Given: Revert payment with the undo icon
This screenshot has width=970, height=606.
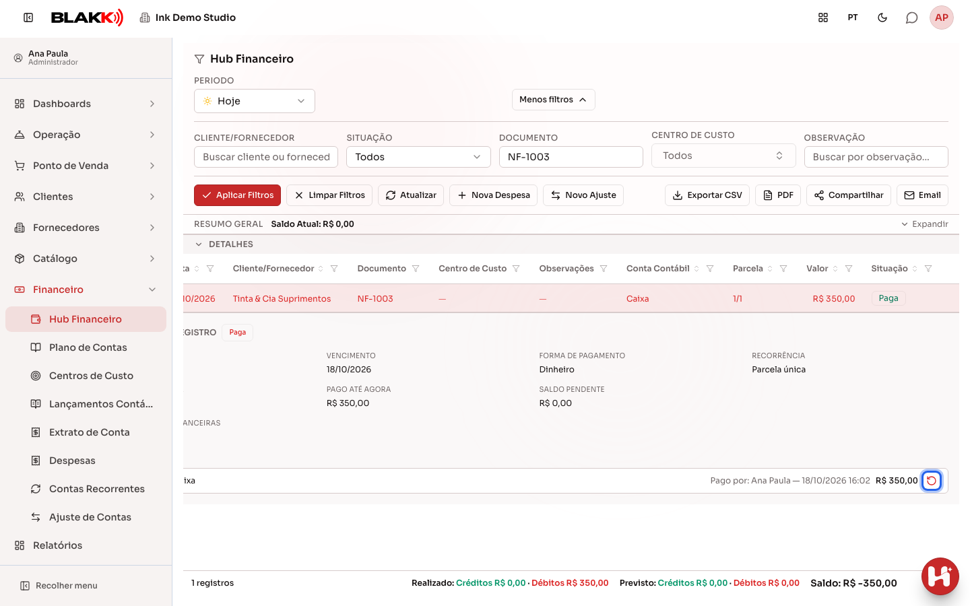Looking at the screenshot, I should coord(932,481).
